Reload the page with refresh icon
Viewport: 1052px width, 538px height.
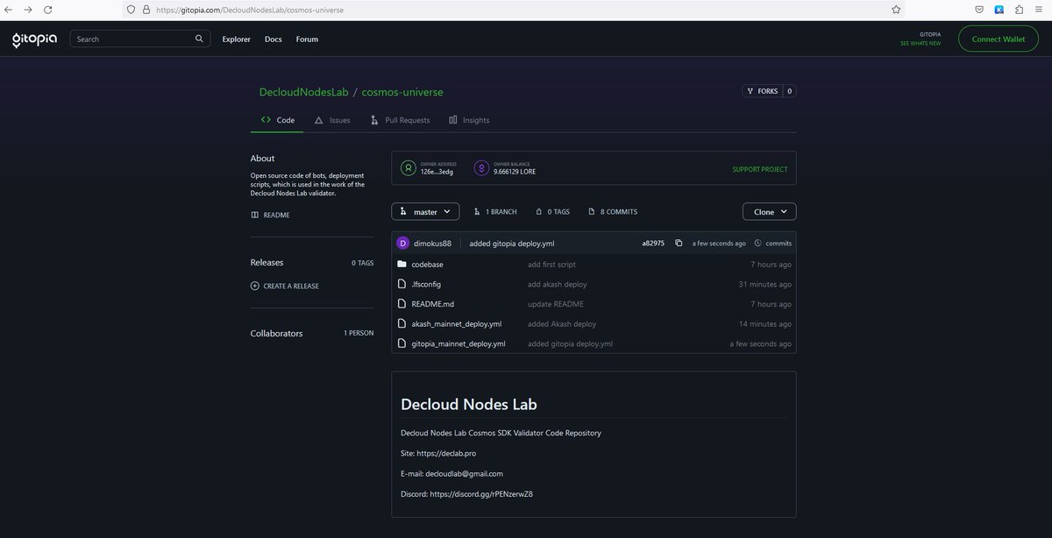47,9
